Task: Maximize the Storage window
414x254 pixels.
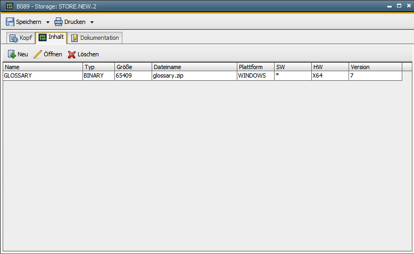Action: (399, 6)
